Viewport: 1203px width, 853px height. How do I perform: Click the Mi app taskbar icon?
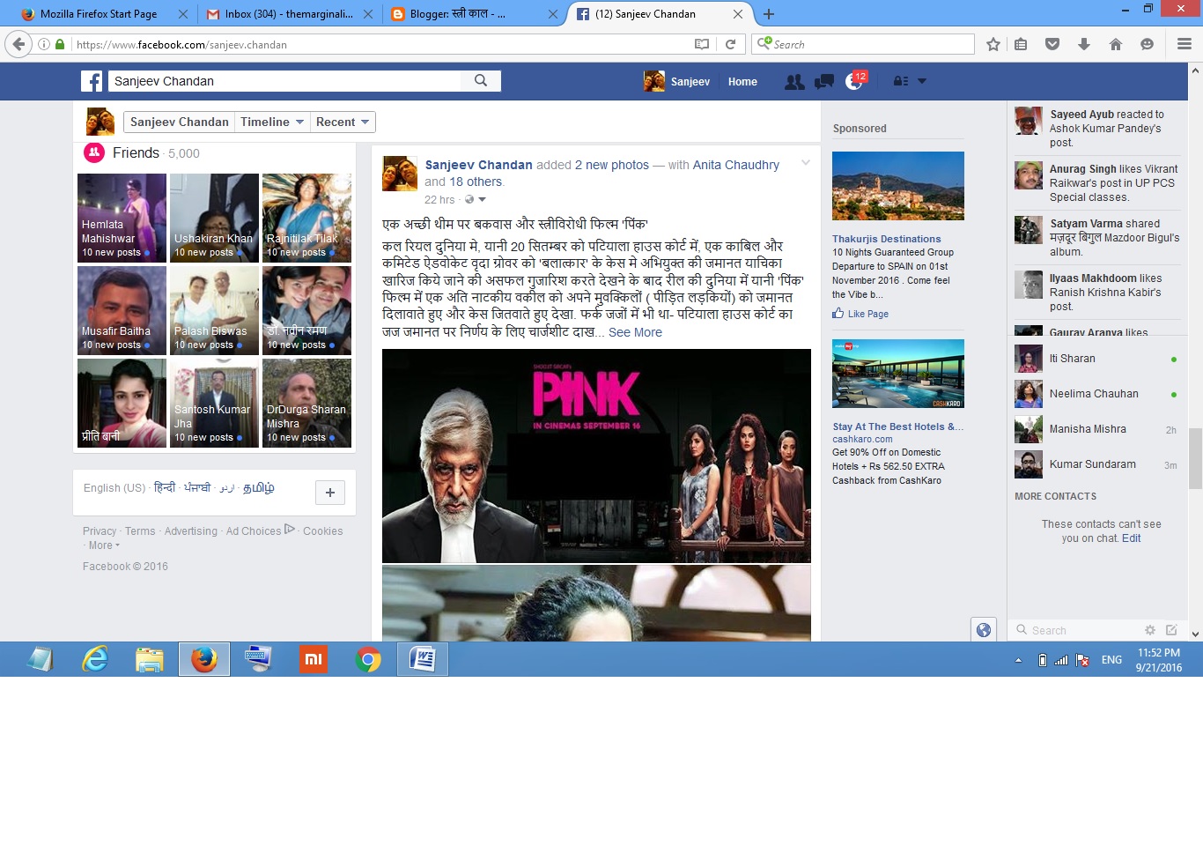click(314, 659)
